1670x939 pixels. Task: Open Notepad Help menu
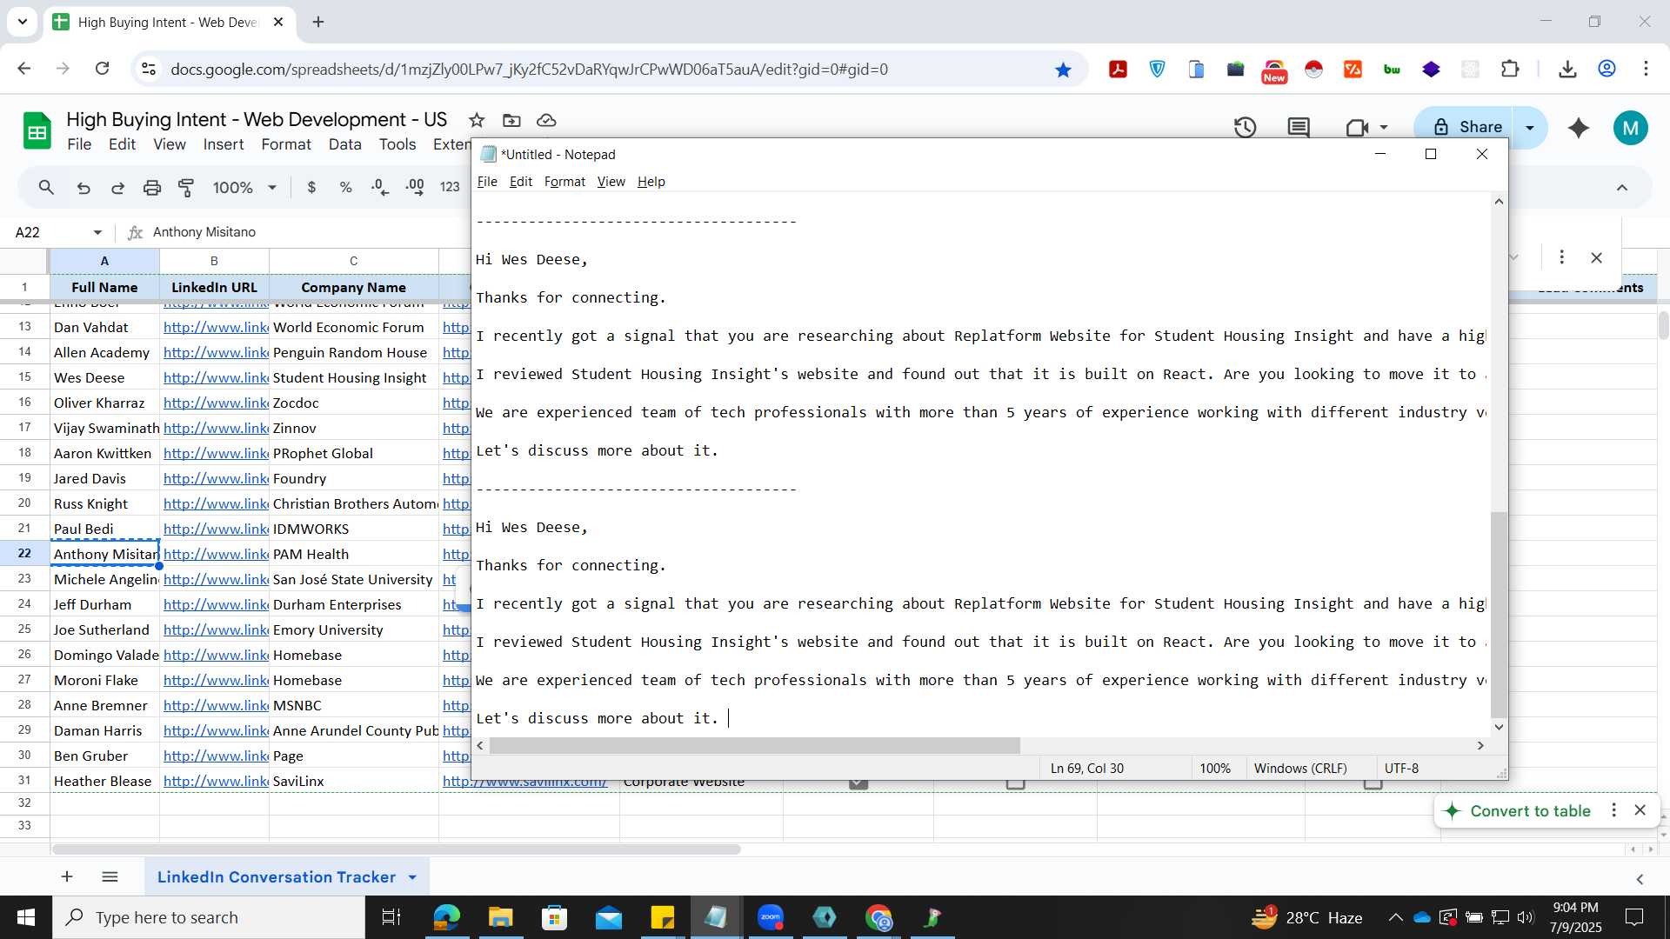pyautogui.click(x=651, y=182)
